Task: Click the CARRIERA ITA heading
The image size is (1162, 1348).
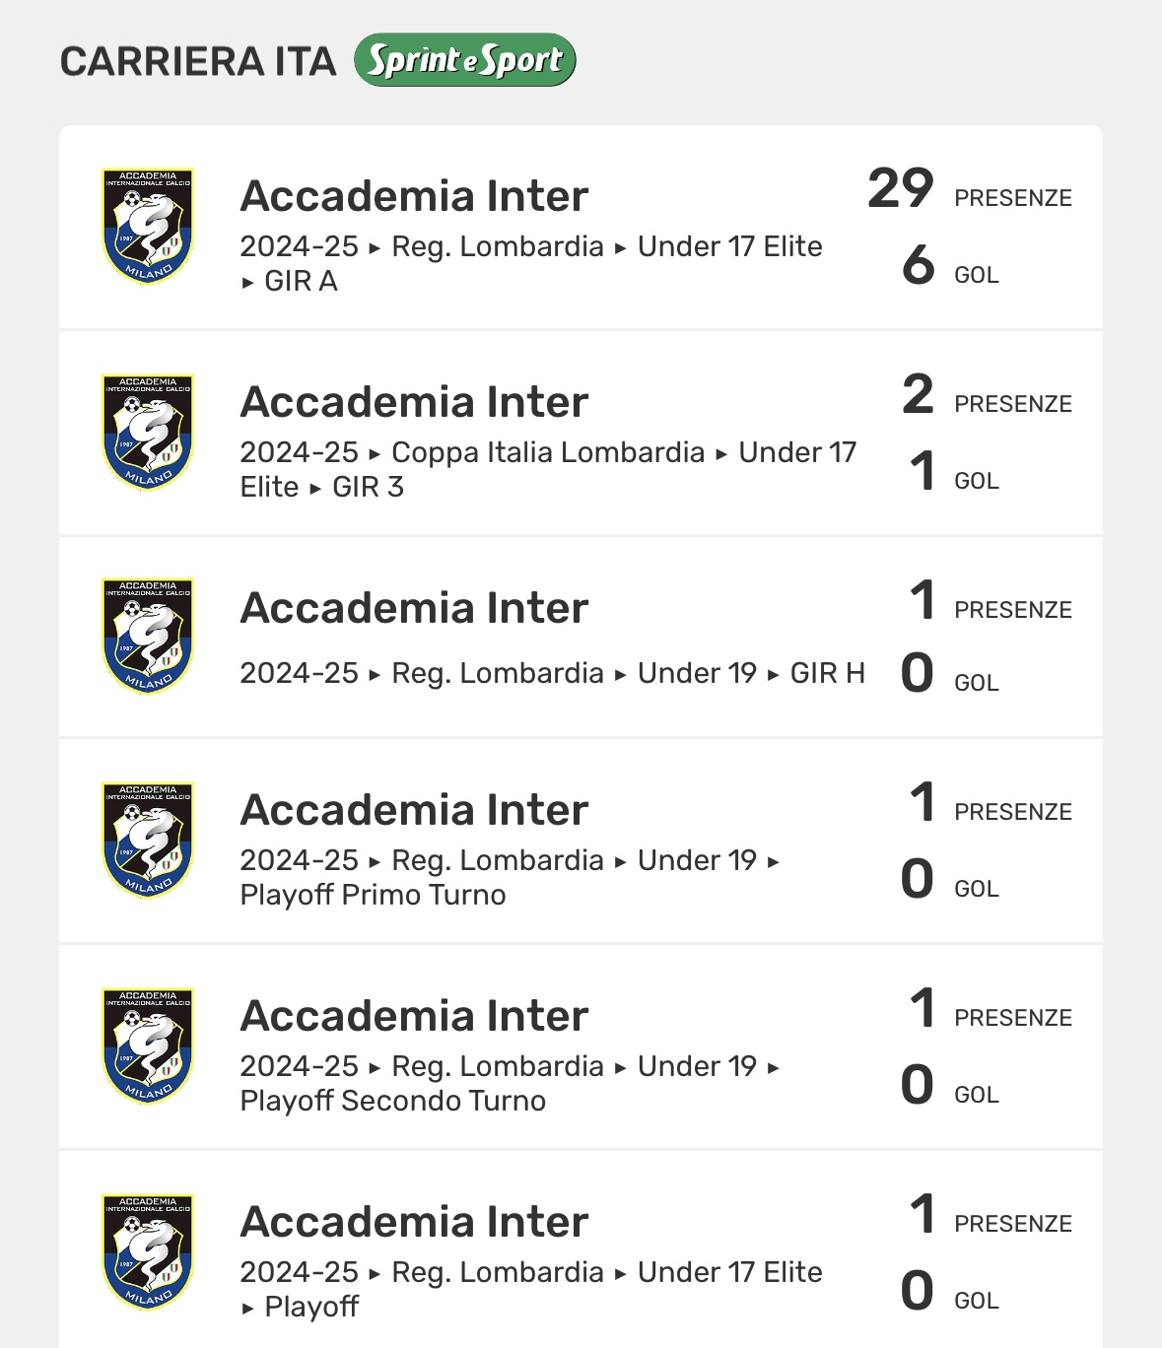Action: 198,61
